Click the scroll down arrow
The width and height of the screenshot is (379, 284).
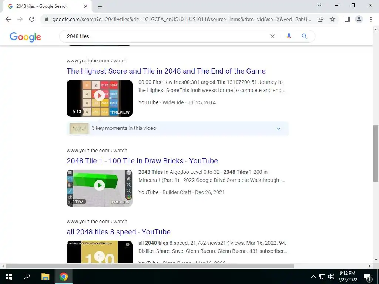click(x=376, y=260)
